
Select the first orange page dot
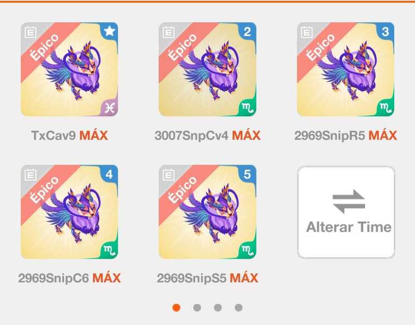point(176,307)
